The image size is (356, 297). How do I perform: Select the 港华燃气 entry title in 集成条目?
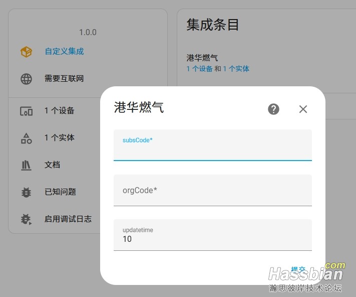(x=202, y=58)
